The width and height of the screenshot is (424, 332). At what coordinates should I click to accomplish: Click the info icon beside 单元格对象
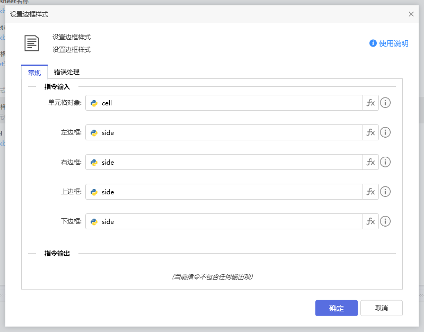[385, 103]
